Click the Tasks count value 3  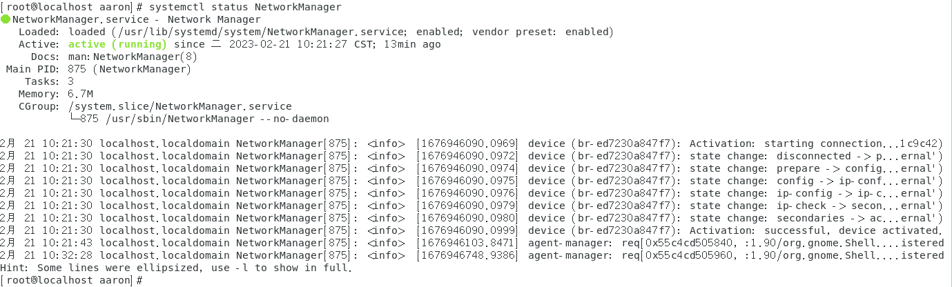pyautogui.click(x=71, y=81)
